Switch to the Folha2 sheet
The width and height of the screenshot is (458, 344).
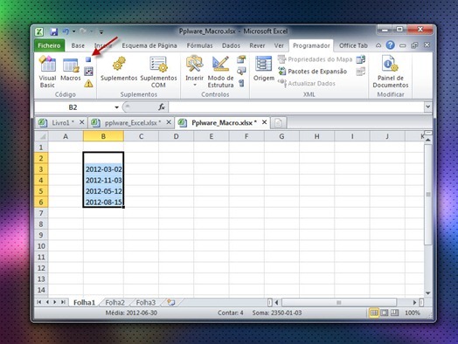pyautogui.click(x=114, y=302)
